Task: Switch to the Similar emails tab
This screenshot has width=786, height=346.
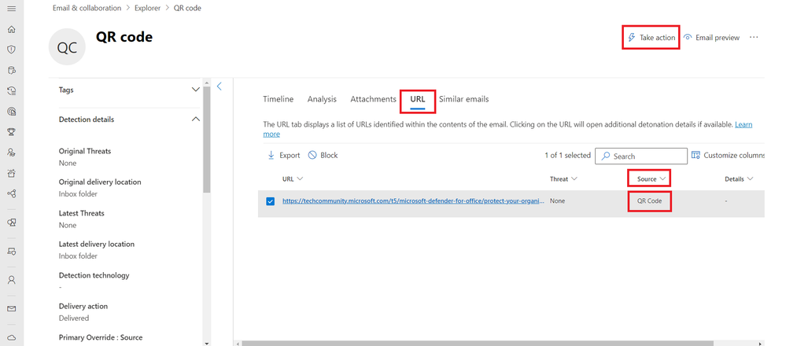Action: pyautogui.click(x=463, y=99)
